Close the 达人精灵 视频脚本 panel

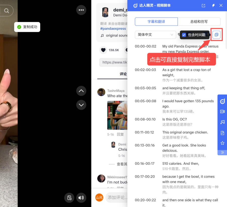pos(221,6)
